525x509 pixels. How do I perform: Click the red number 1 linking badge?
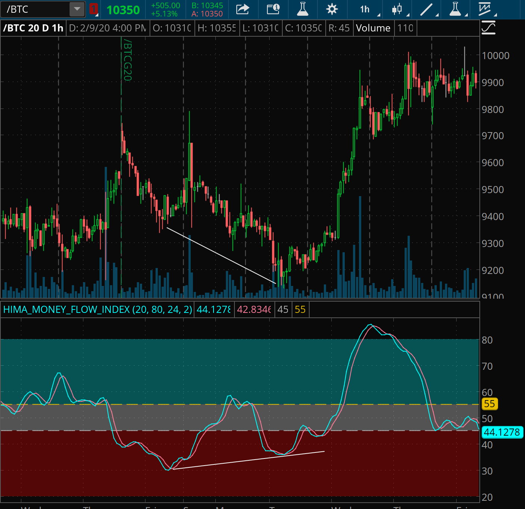(93, 9)
